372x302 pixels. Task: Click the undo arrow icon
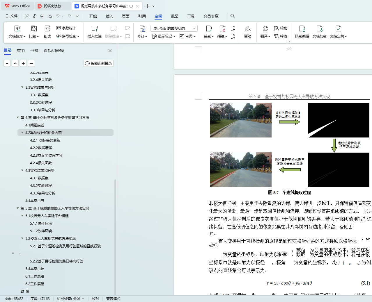tap(58, 16)
